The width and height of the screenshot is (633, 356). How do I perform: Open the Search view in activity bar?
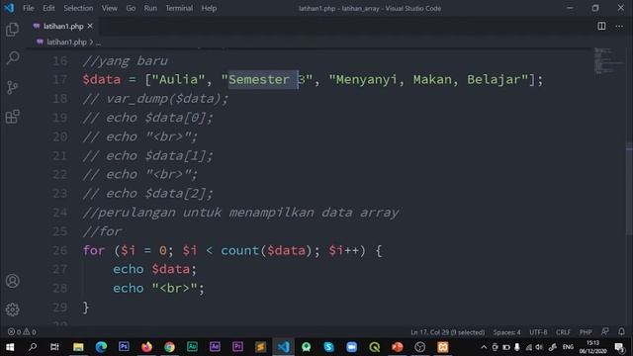[x=13, y=58]
